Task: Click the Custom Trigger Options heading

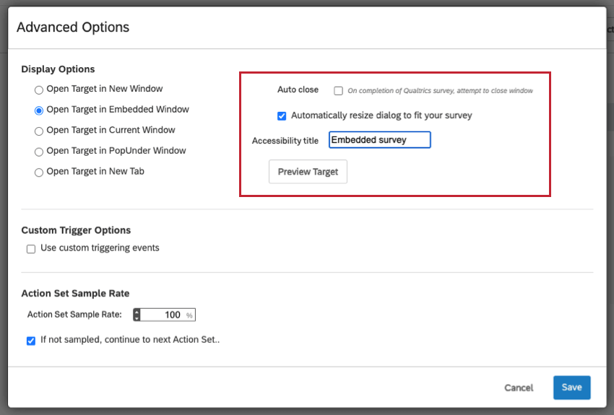Action: 76,230
